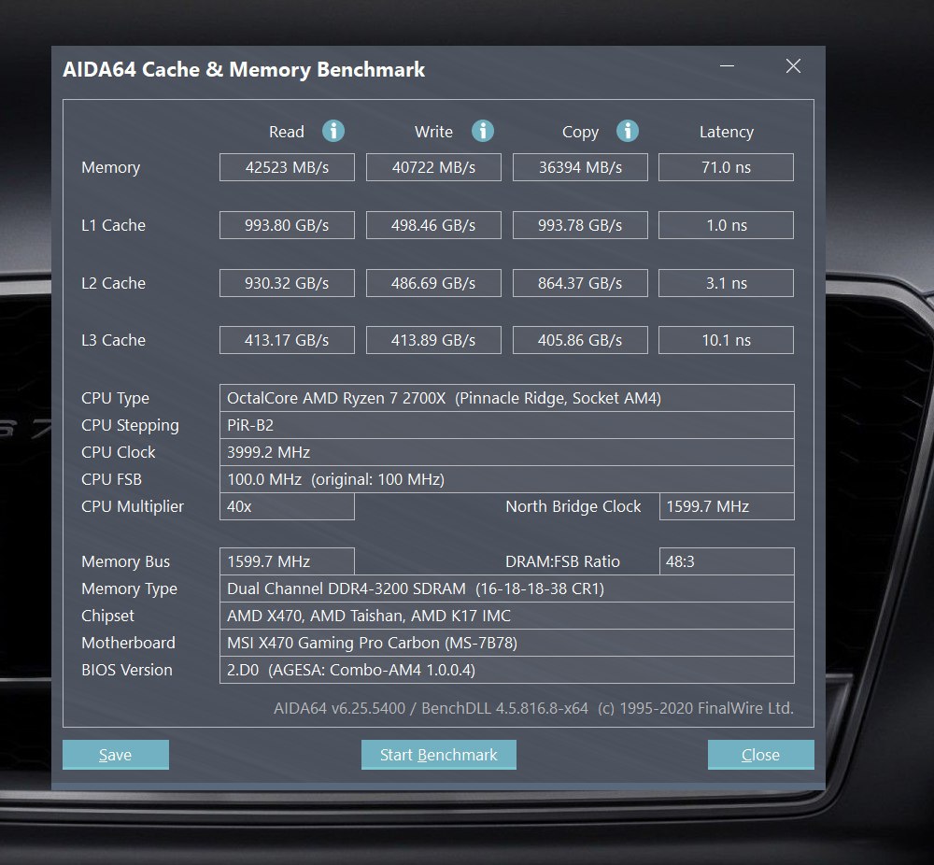
Task: Click Motherboard value MSI X470 Gaming Pro Carbon
Action: coord(507,643)
